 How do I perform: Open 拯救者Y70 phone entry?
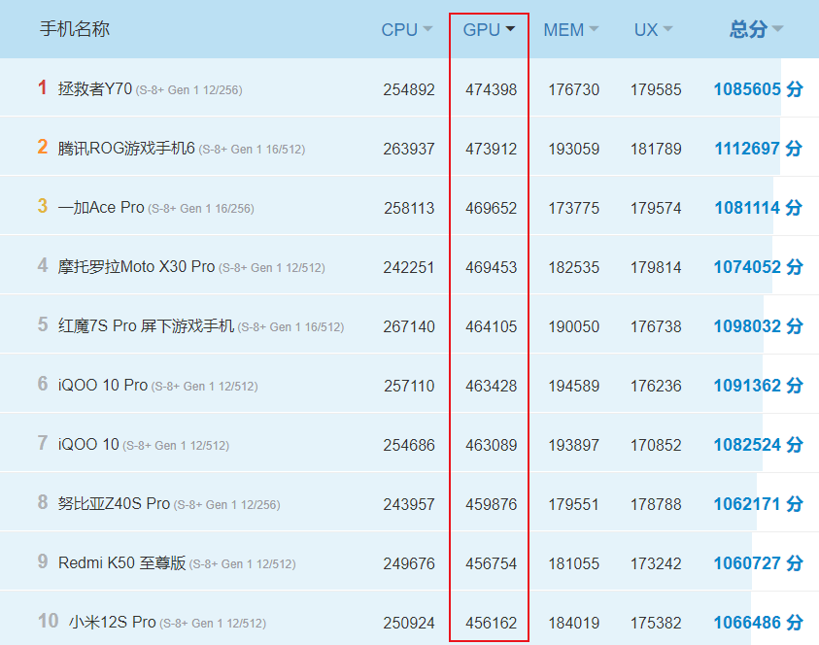95,89
